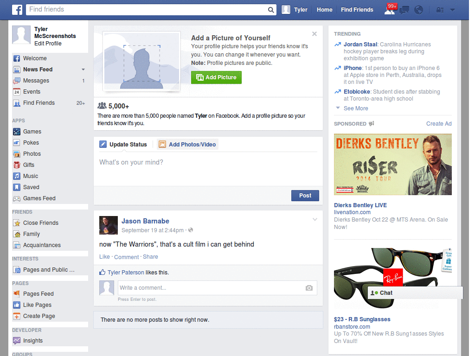
Task: Click the Pages Feed megaphone icon
Action: [17, 293]
